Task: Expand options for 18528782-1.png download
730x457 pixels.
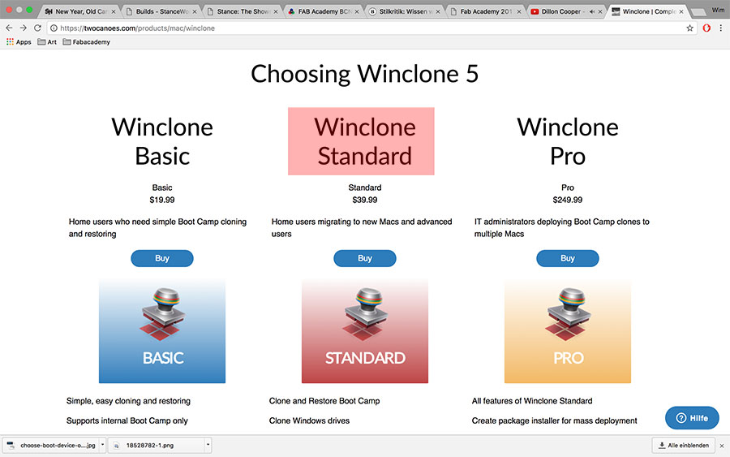Action: (208, 445)
